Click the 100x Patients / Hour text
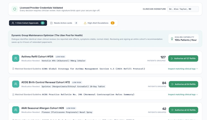This screenshot has height=120, width=207. (x=186, y=40)
